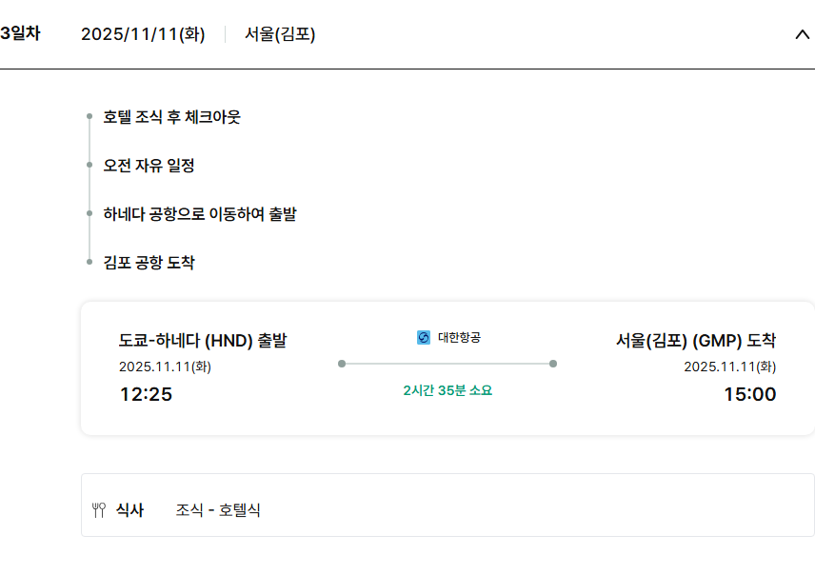Click the fork and knife meal icon
The width and height of the screenshot is (815, 575).
click(x=98, y=510)
